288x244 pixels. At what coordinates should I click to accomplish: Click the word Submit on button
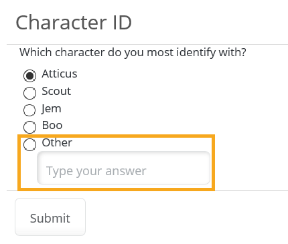point(50,218)
